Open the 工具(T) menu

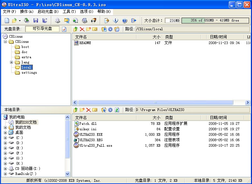tap(69, 12)
